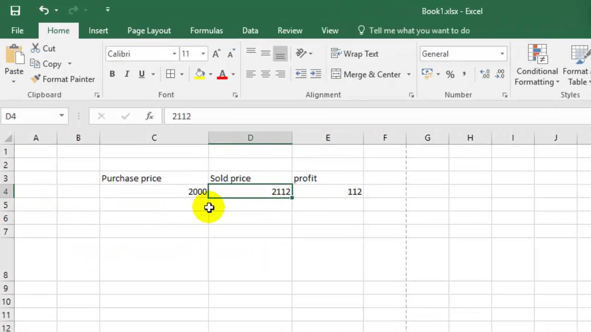Viewport: 591px width, 332px height.
Task: Open the Underline style dropdown arrow
Action: [x=153, y=74]
